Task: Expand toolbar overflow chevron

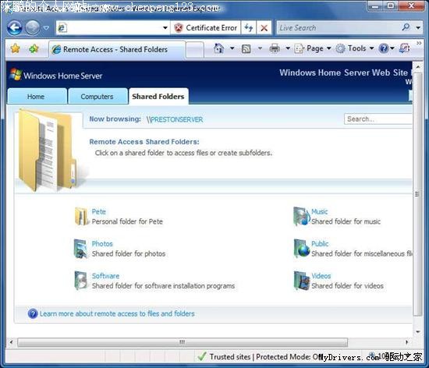Action: tap(419, 43)
